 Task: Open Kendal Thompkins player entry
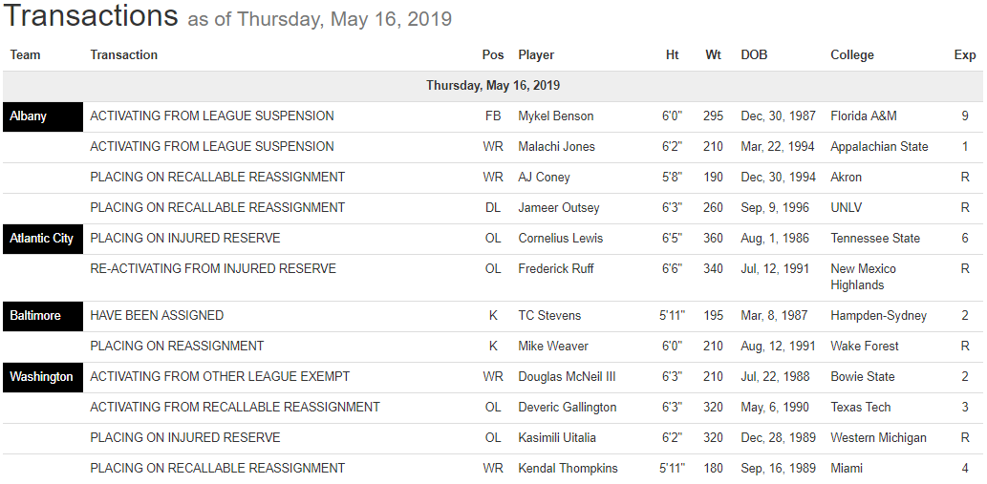(568, 469)
